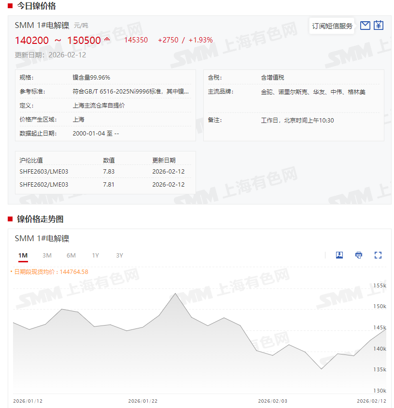Click the 2026/01/22 date axis label
This screenshot has height=408, width=394.
coord(143,401)
